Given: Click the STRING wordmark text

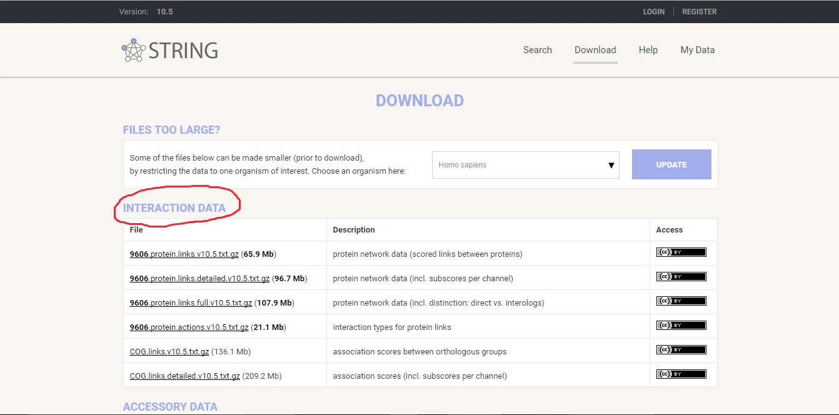Looking at the screenshot, I should (x=183, y=50).
